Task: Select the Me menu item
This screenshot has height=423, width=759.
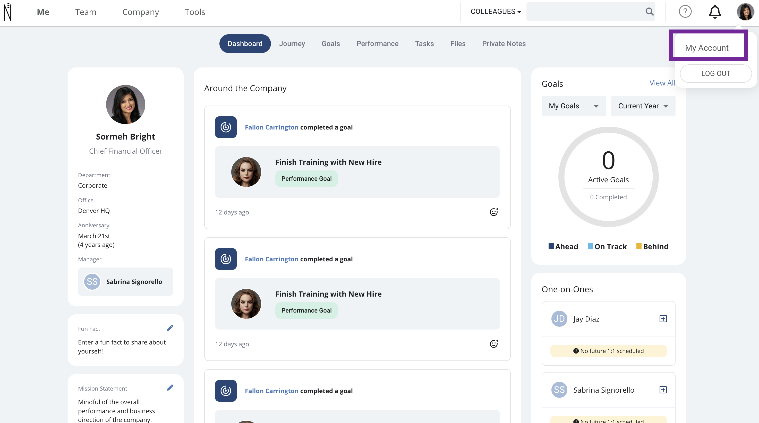Action: click(x=43, y=12)
